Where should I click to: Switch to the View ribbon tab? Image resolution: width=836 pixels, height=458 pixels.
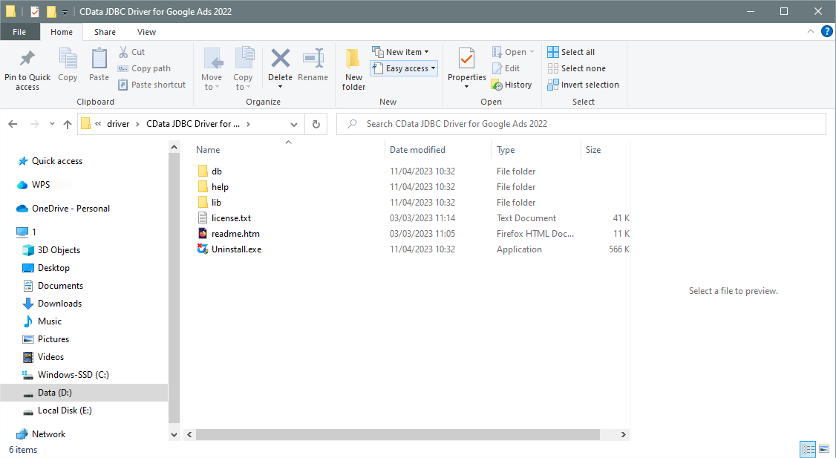pos(146,32)
